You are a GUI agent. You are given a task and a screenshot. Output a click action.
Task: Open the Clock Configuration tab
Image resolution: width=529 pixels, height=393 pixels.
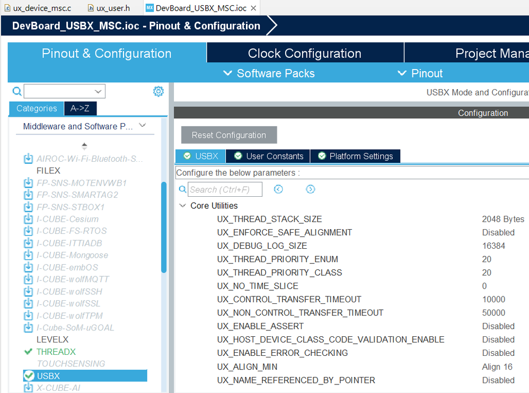pyautogui.click(x=305, y=53)
